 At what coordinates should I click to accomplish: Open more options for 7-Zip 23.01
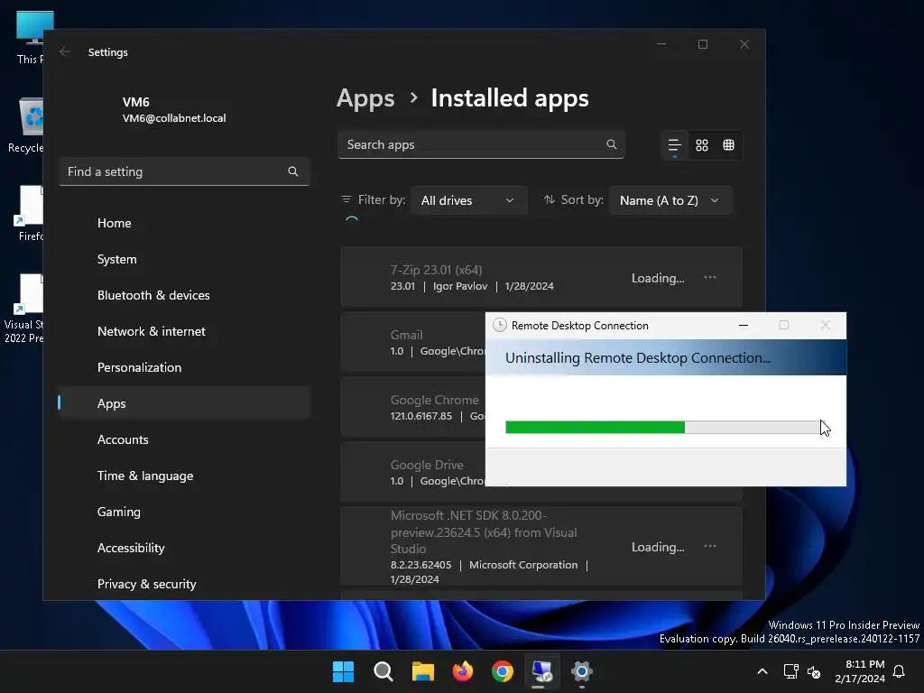[x=710, y=278]
